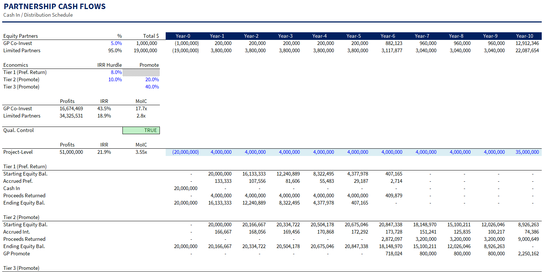The height and width of the screenshot is (272, 545).
Task: Select the Tier 3 (Promote) section heading
Action: pos(21,268)
